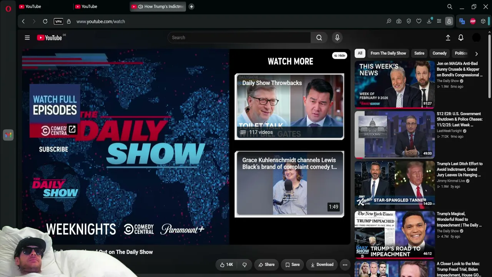Image resolution: width=492 pixels, height=277 pixels.
Task: Download this video
Action: click(x=322, y=265)
